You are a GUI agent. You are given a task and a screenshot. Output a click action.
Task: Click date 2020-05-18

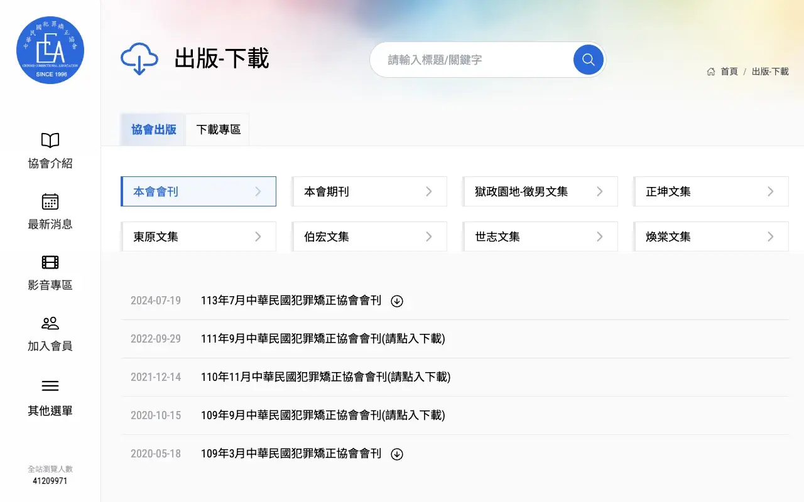coord(156,454)
